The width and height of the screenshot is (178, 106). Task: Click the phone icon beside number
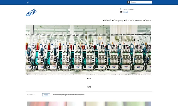pyautogui.click(x=121, y=9)
